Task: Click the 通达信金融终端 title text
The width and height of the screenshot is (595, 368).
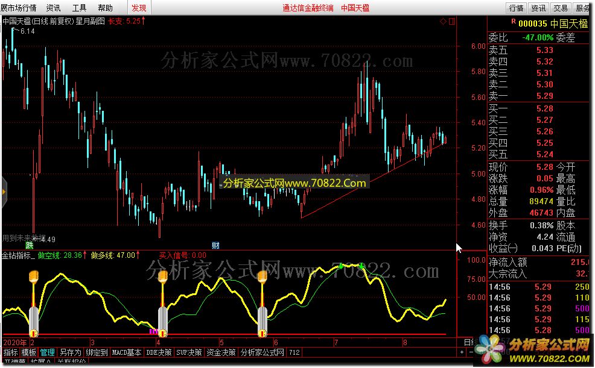Action: (308, 8)
